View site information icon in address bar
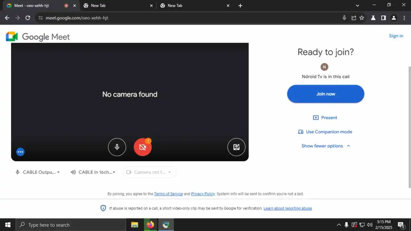This screenshot has height=231, width=411. (x=40, y=18)
